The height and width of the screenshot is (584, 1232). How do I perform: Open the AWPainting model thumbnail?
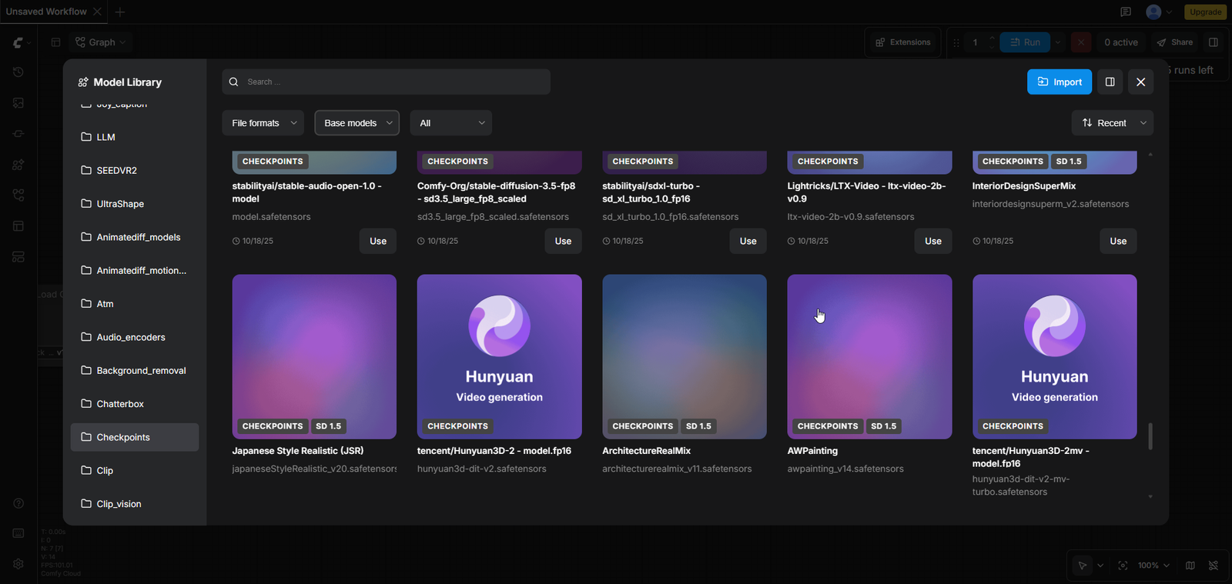pos(869,357)
